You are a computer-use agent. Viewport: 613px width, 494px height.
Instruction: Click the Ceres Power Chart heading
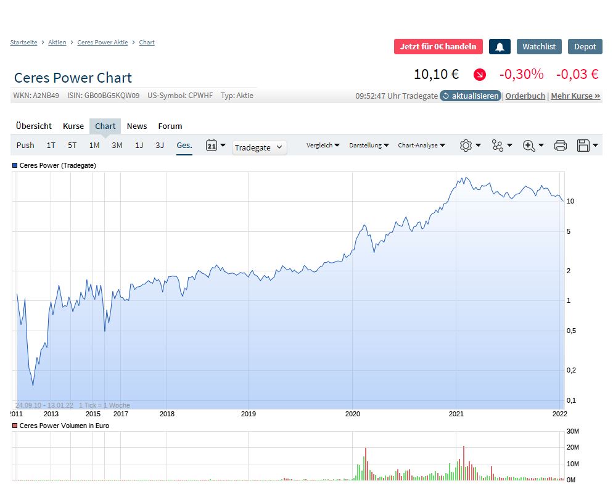point(73,78)
